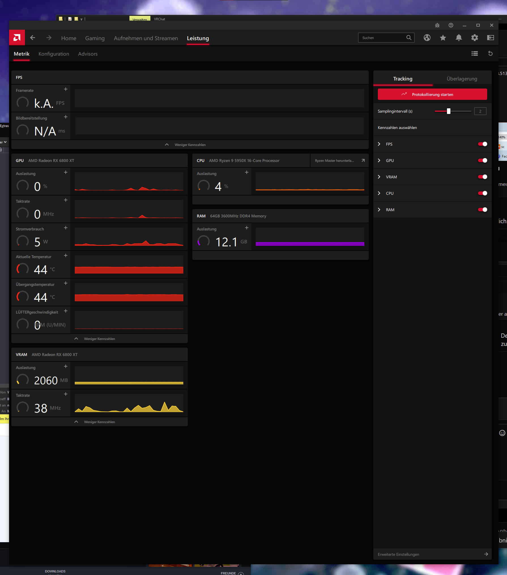Expand the GPU metrics chevron
The height and width of the screenshot is (575, 507).
click(x=379, y=160)
